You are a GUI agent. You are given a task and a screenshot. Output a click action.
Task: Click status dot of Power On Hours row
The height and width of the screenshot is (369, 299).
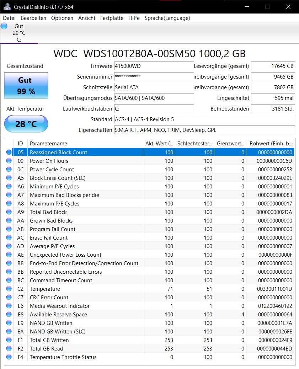tap(9, 161)
